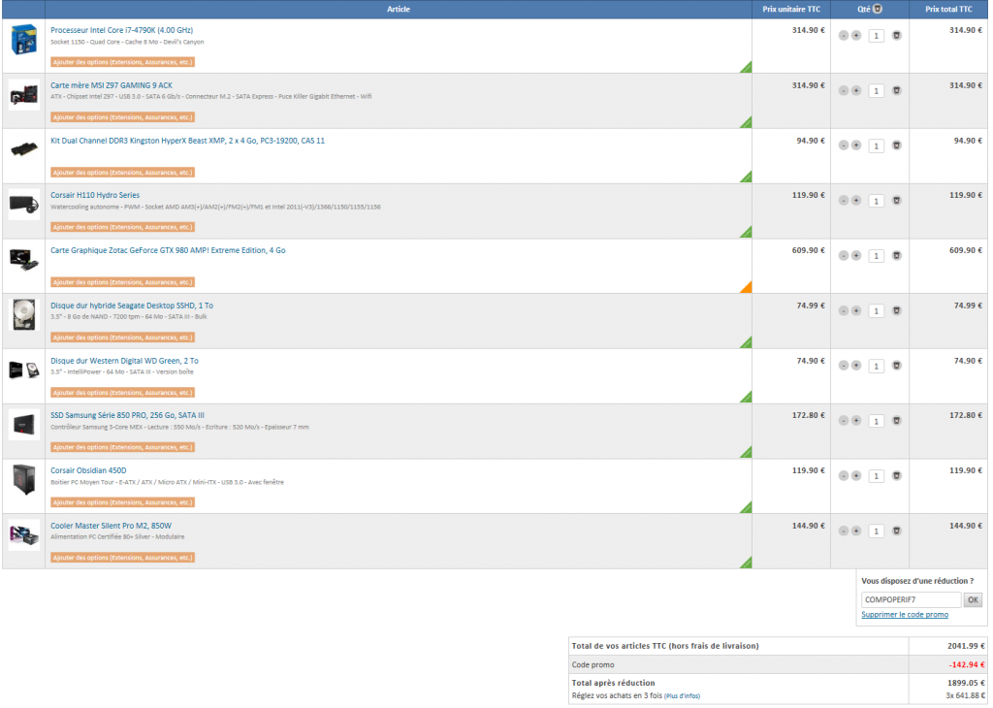The image size is (993, 708).
Task: Remove the Corsair H110 Hydro Series item
Action: point(897,201)
